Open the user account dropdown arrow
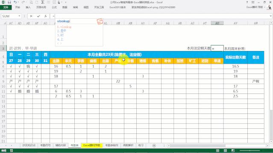Viewport: 273px width, 153px height. click(x=264, y=7)
